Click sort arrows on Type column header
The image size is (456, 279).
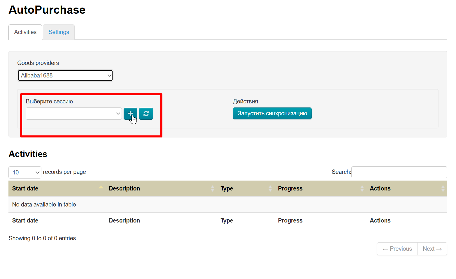[270, 188]
